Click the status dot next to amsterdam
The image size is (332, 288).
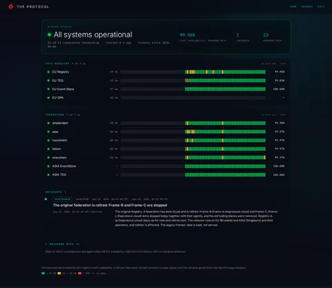tap(48, 123)
